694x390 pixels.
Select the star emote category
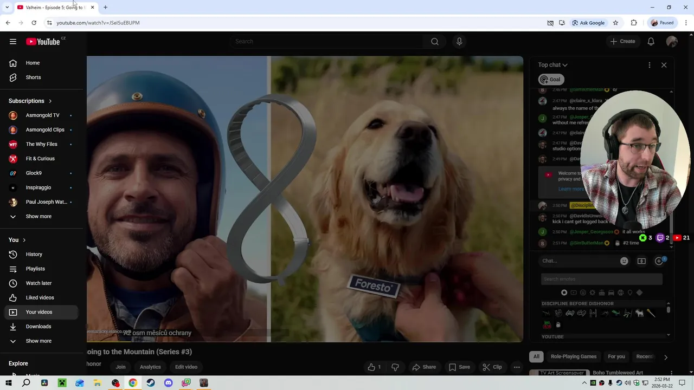coord(564,292)
